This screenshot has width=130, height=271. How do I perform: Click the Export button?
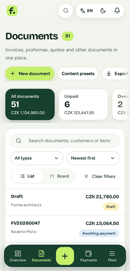[x=116, y=73]
